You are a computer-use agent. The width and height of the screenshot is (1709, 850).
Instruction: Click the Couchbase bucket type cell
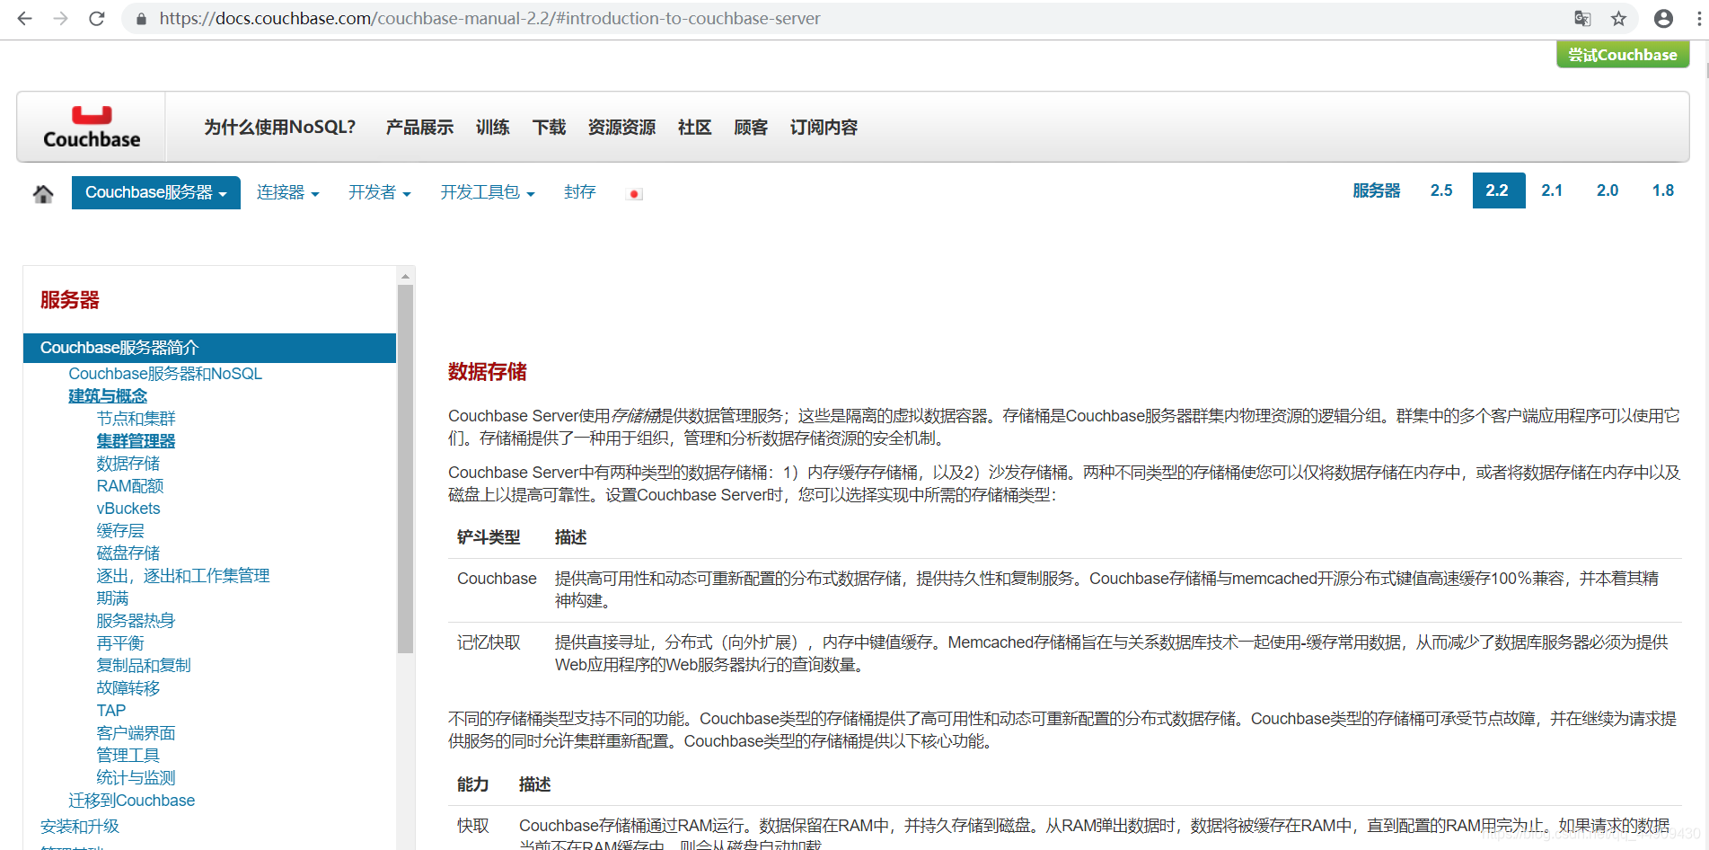point(497,579)
